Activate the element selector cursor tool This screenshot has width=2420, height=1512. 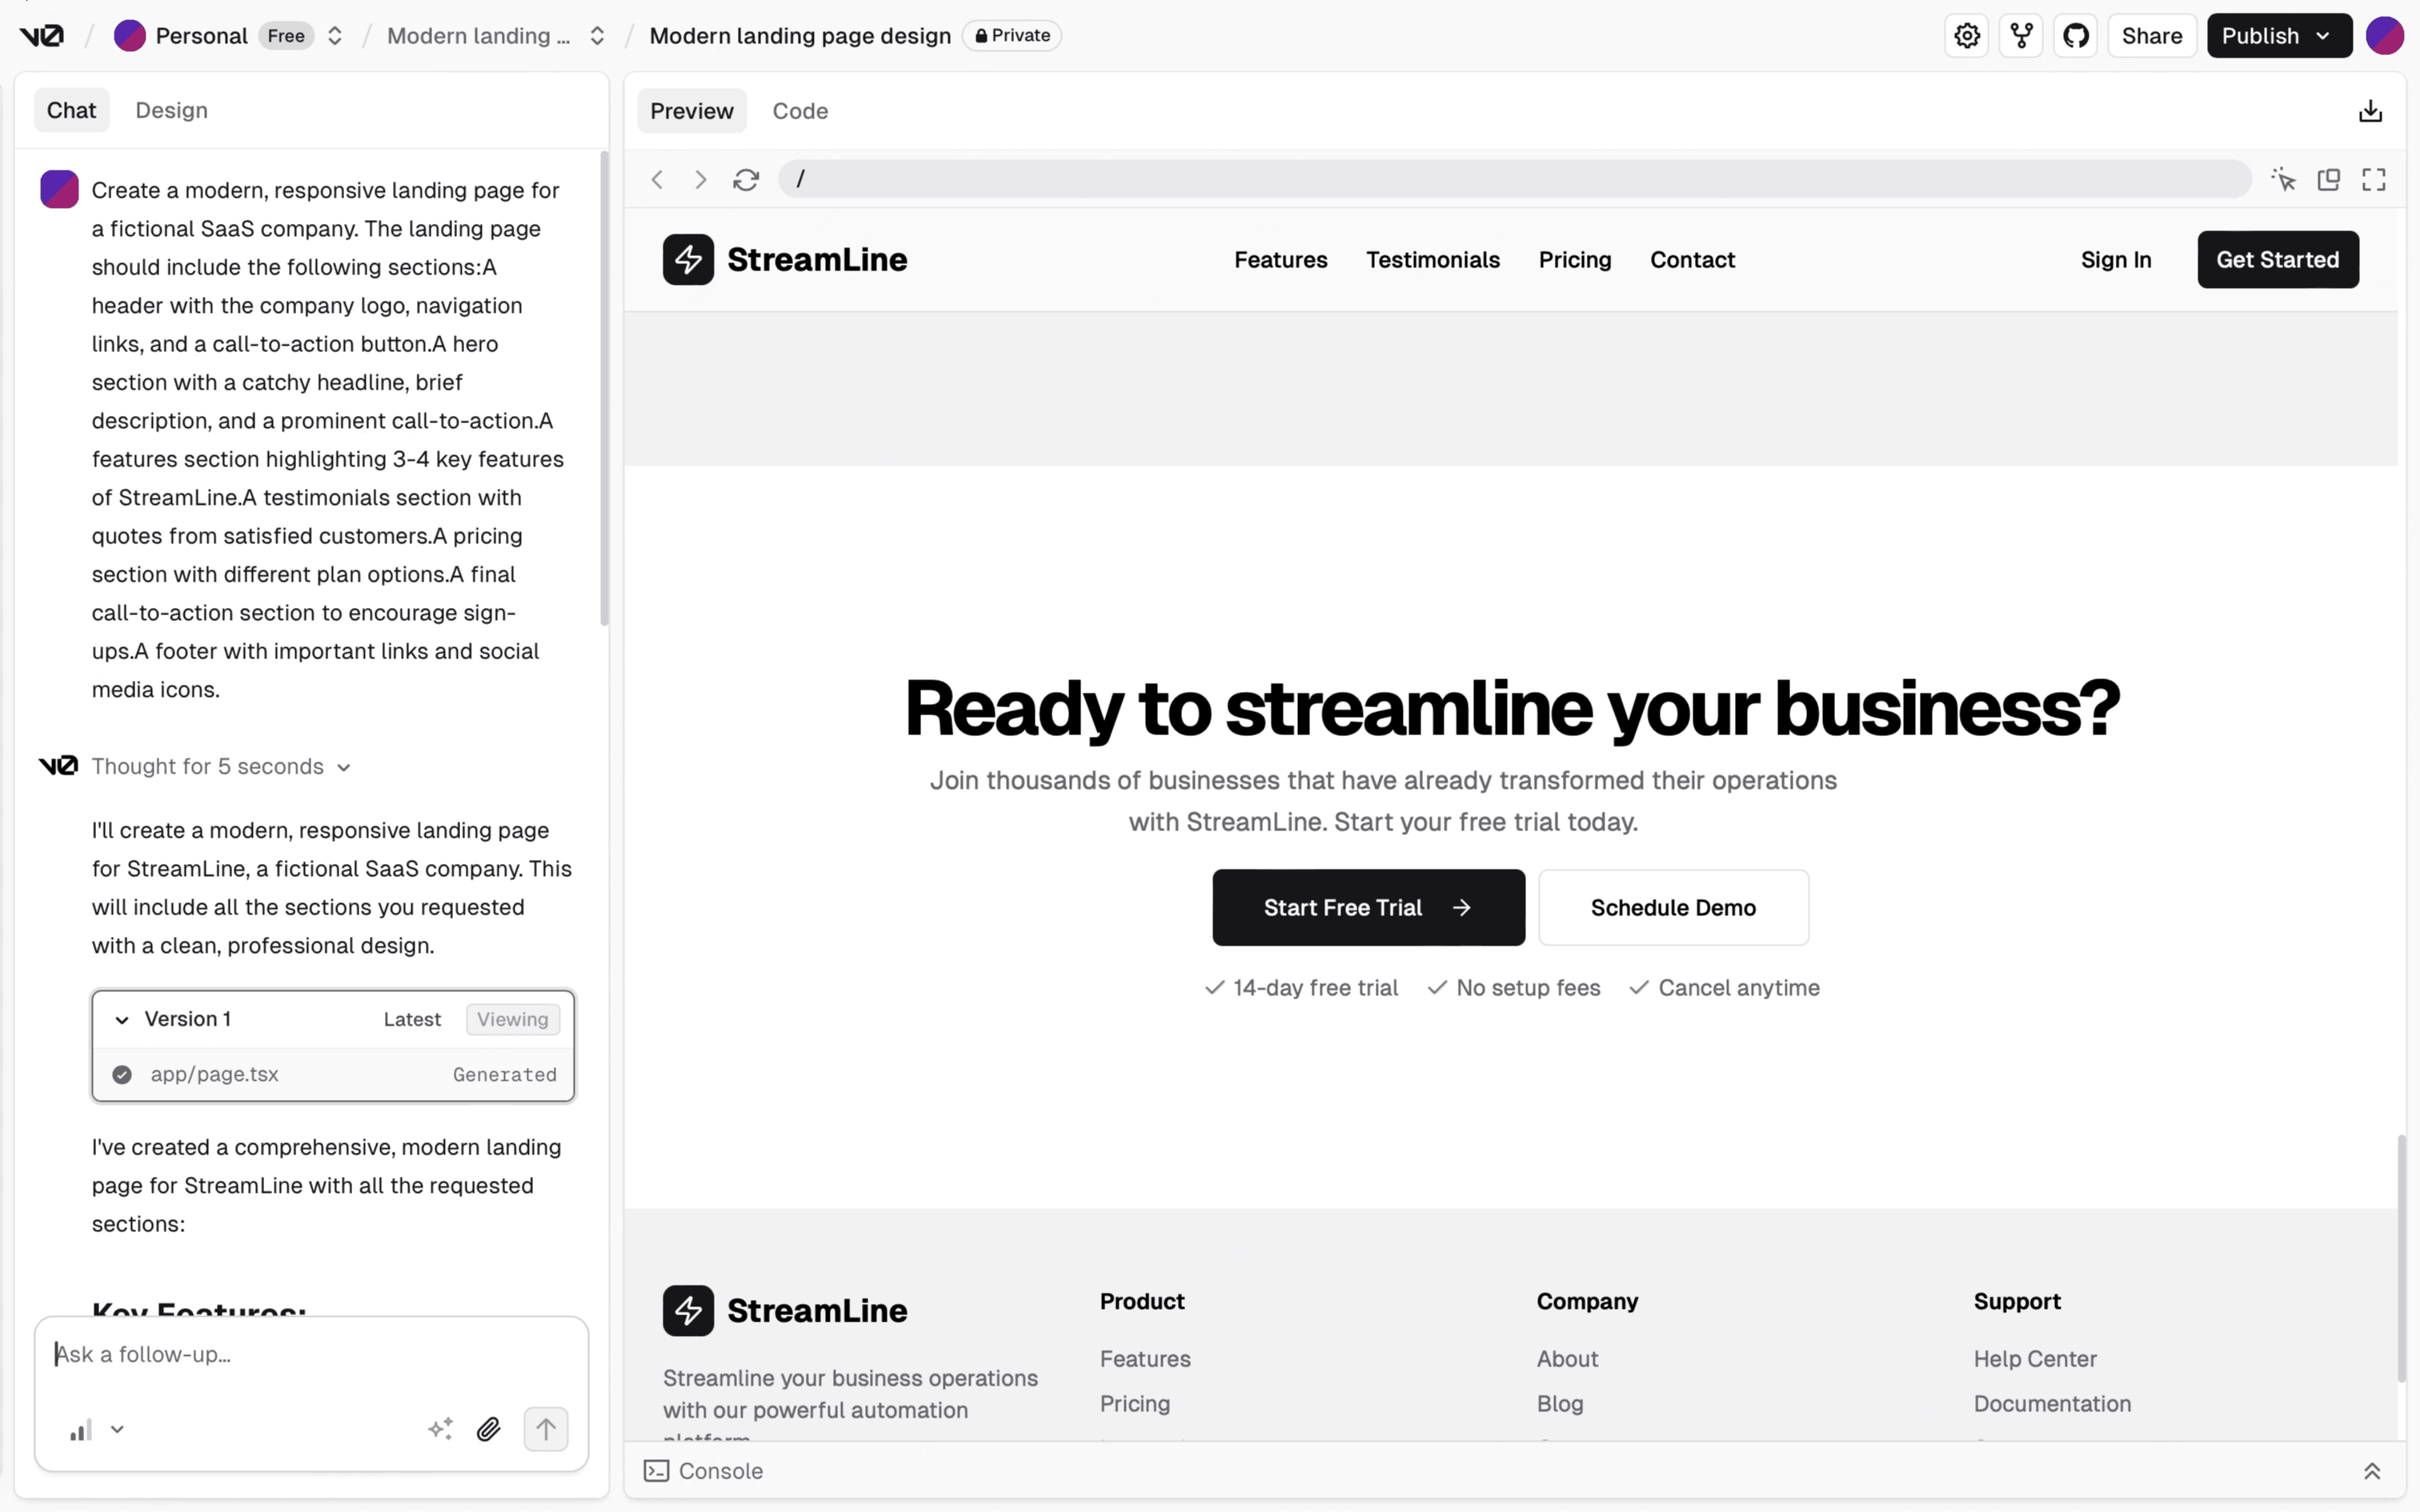(x=2283, y=180)
